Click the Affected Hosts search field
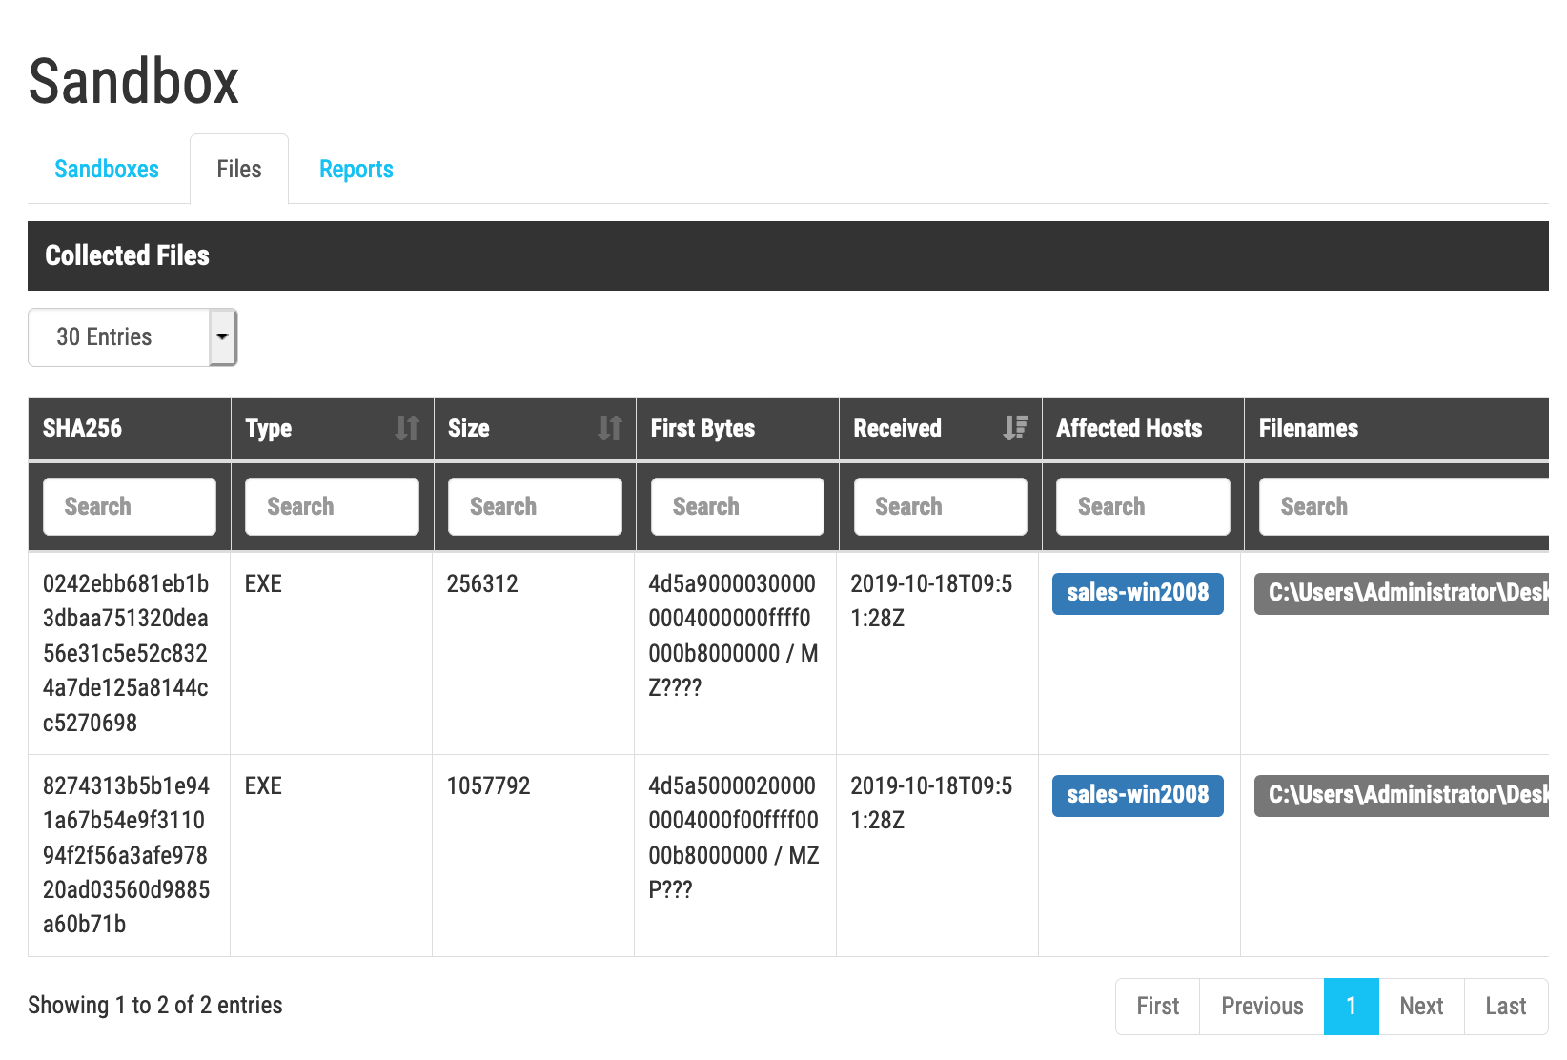Viewport: 1567px width, 1060px height. tap(1143, 507)
